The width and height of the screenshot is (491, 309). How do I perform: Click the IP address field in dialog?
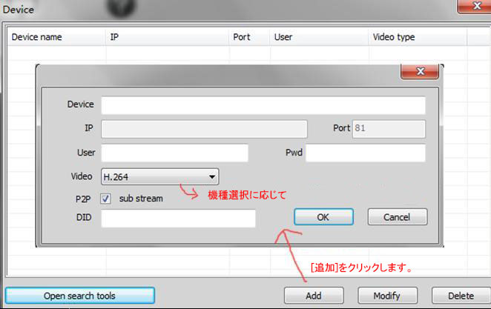tap(204, 129)
